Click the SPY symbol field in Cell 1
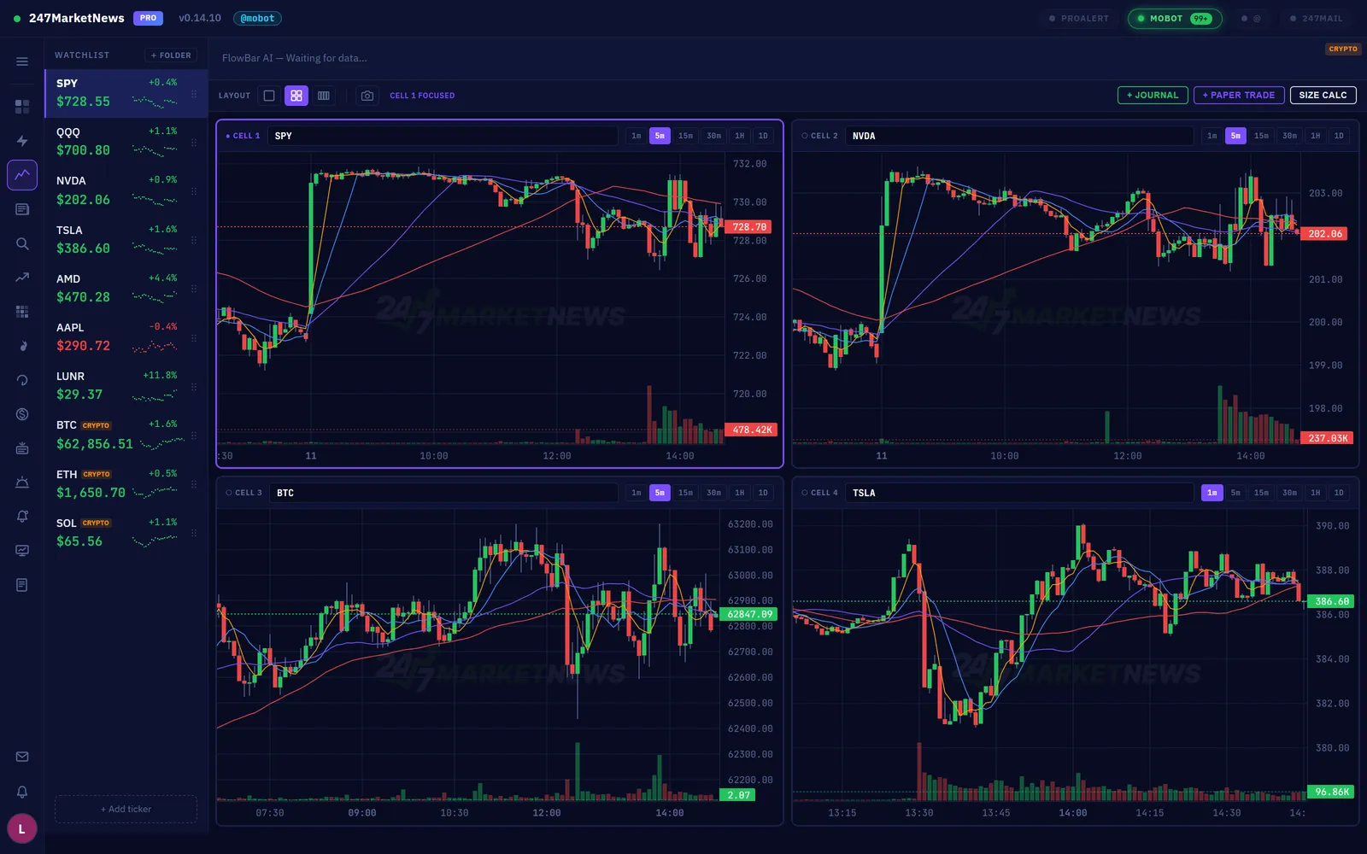1367x854 pixels. (443, 136)
